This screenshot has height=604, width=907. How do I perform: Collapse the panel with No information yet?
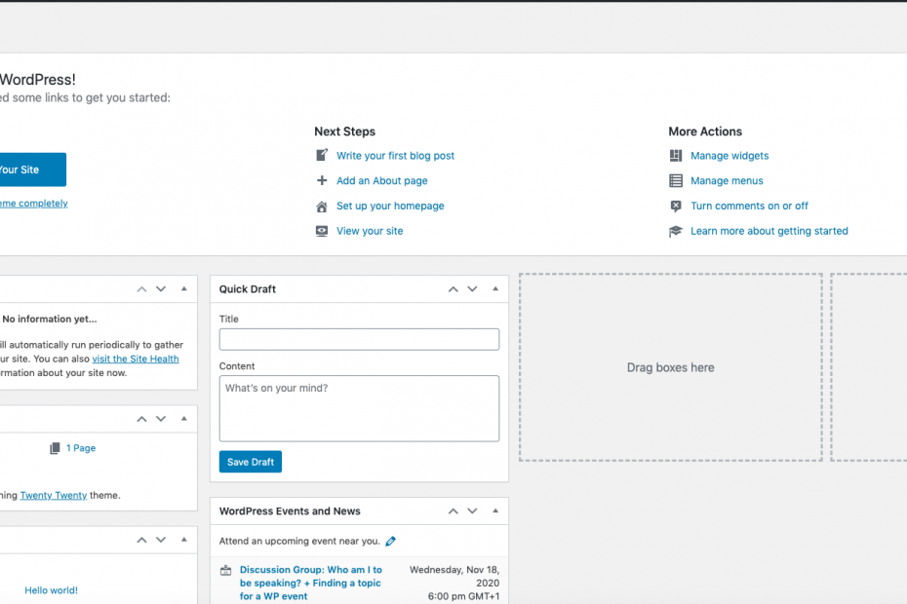(184, 288)
